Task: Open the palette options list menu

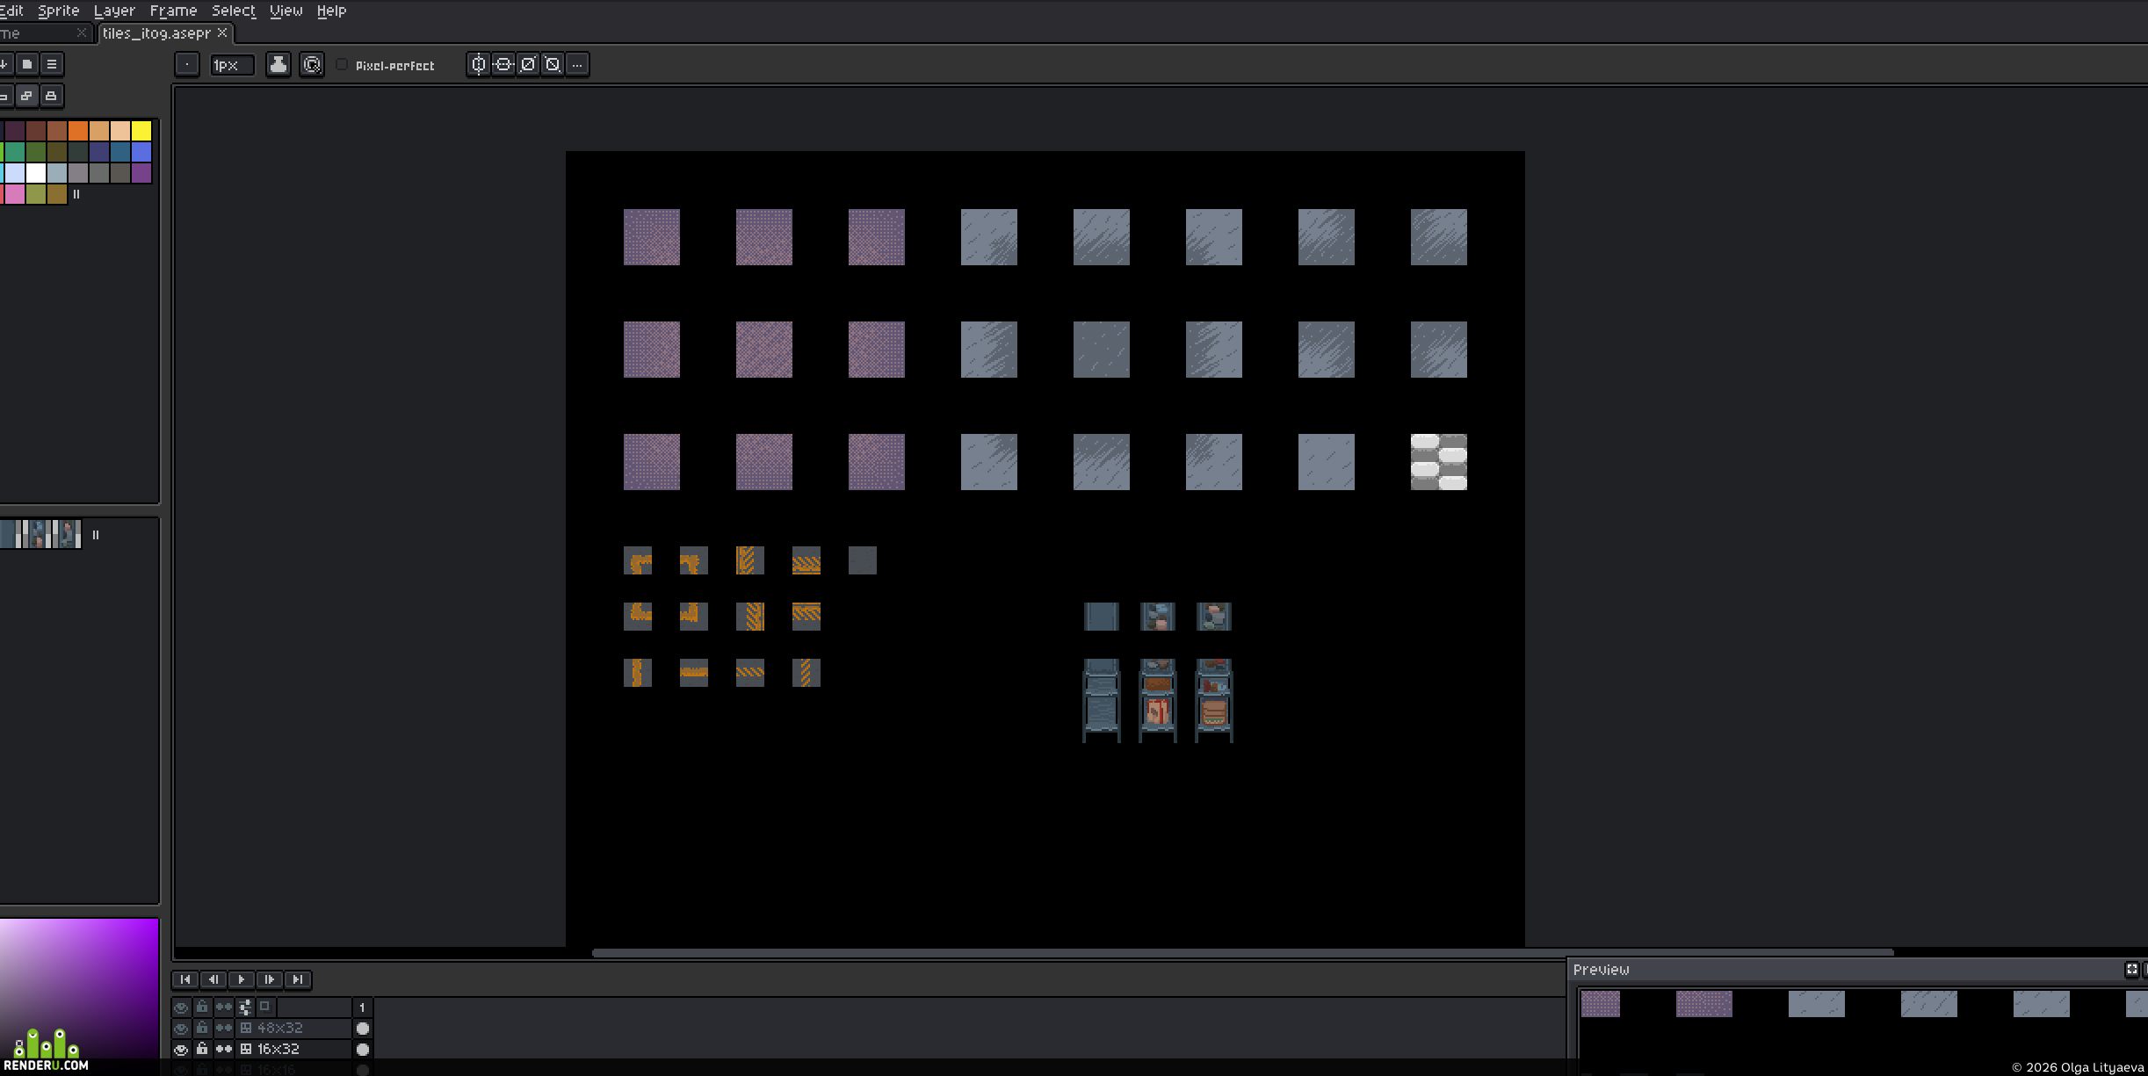Action: (52, 64)
